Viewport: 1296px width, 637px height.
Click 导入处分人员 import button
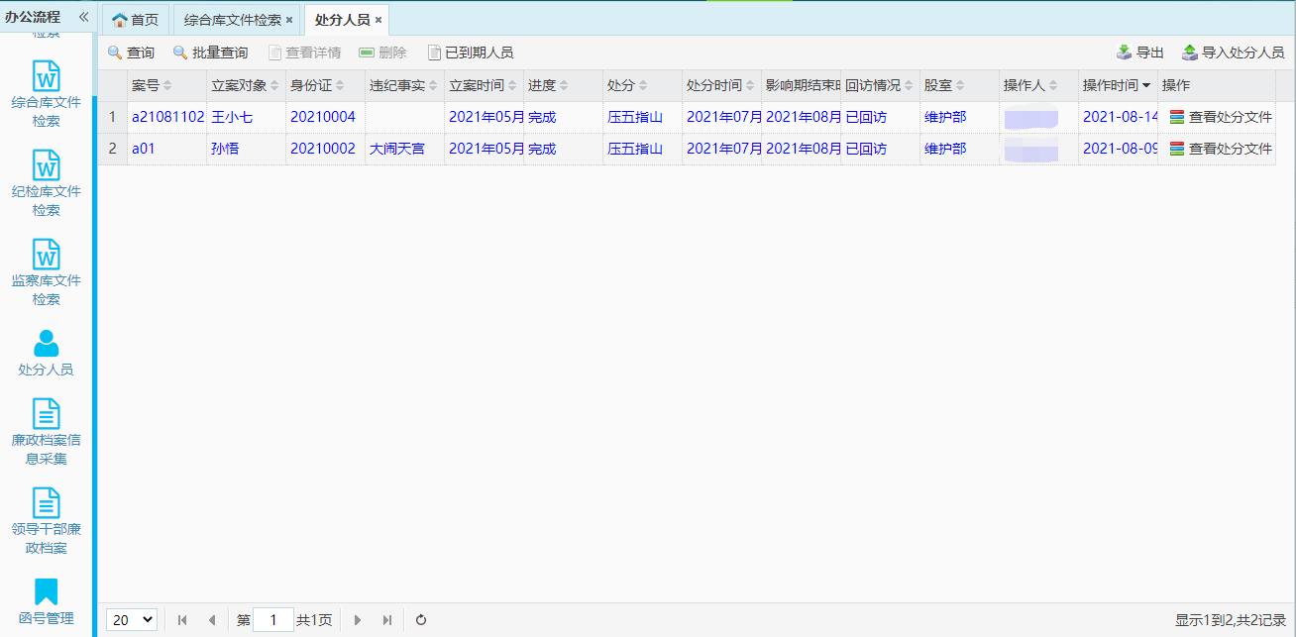pos(1233,53)
